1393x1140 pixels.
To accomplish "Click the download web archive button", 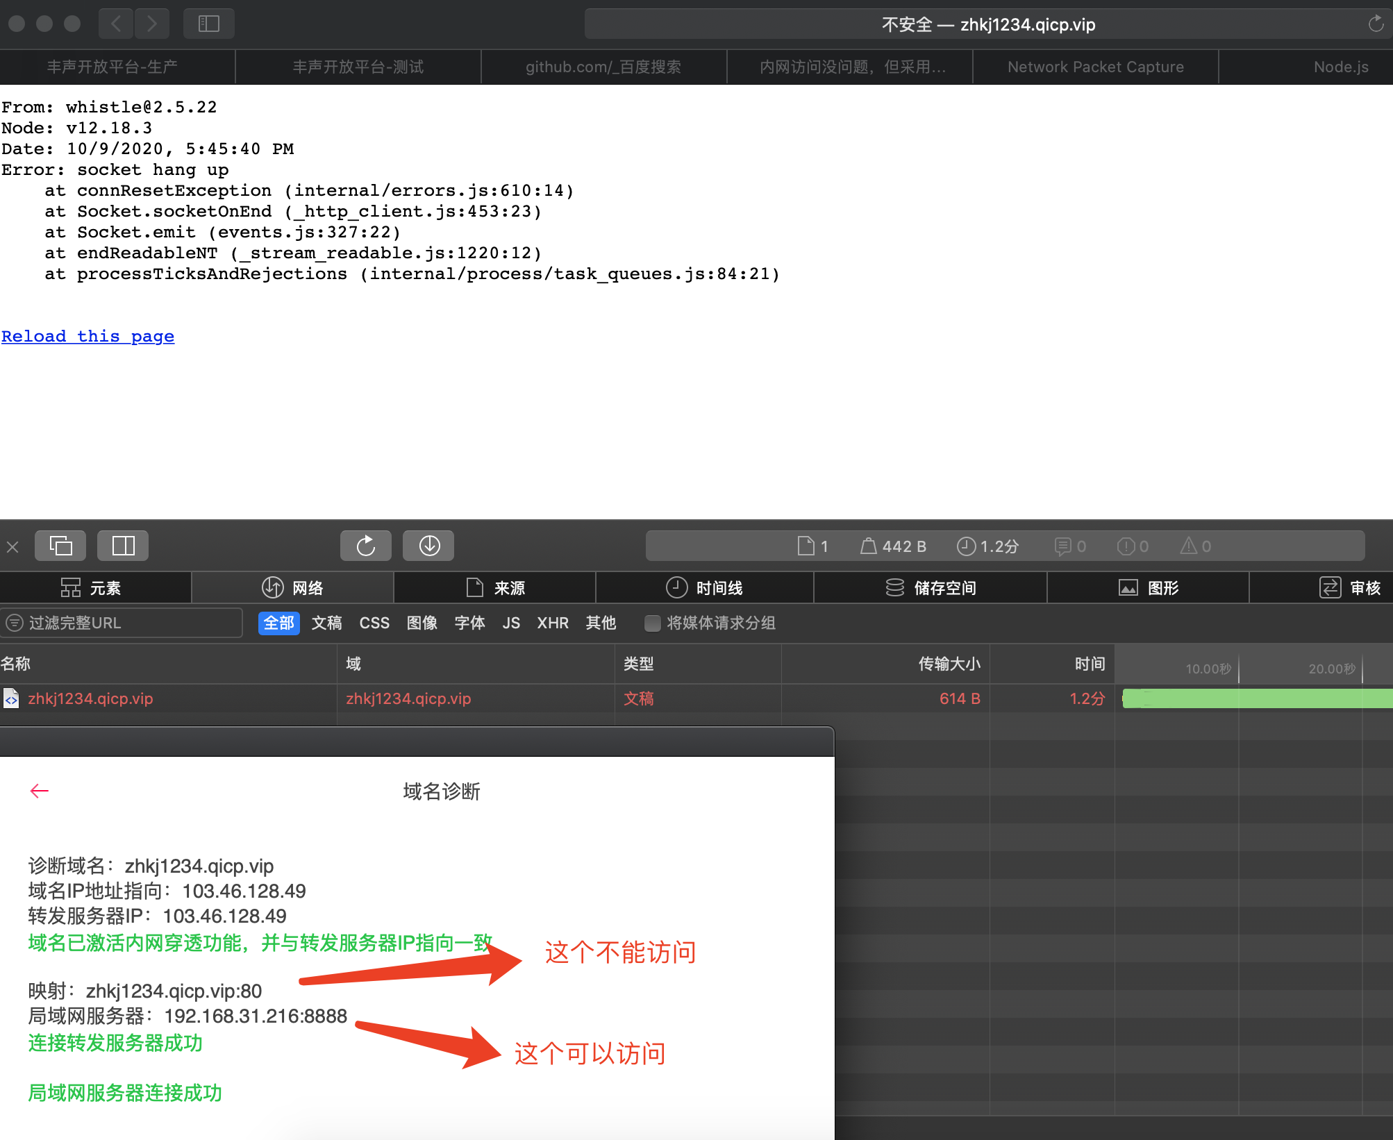I will 428,546.
